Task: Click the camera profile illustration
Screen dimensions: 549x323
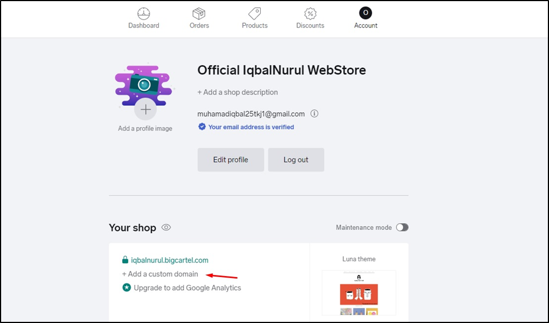Action: coord(144,84)
